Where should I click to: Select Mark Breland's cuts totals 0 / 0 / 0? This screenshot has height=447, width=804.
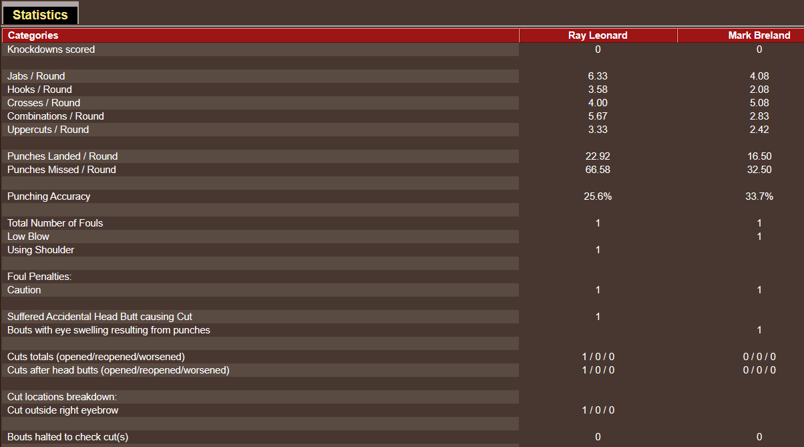point(759,357)
